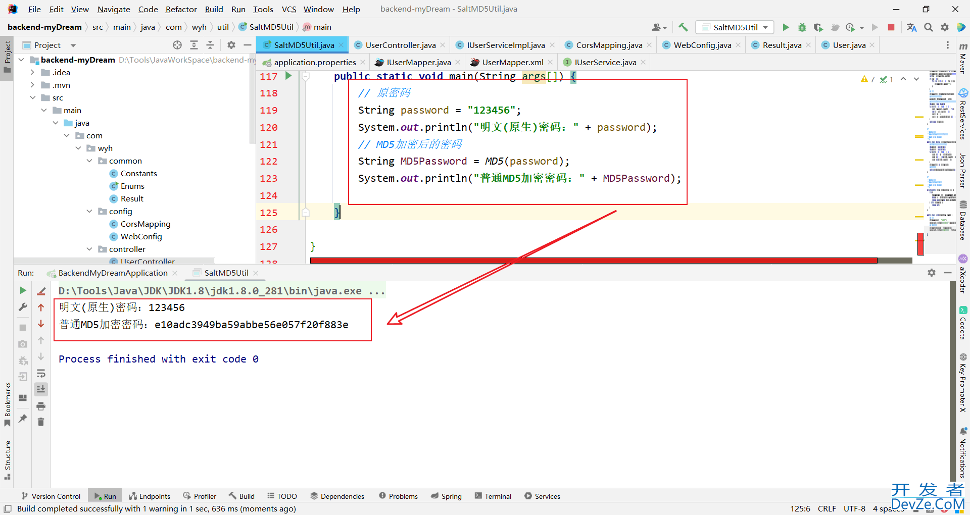The height and width of the screenshot is (515, 970).
Task: Click the UTF-8 encoding in status bar
Action: pyautogui.click(x=854, y=508)
